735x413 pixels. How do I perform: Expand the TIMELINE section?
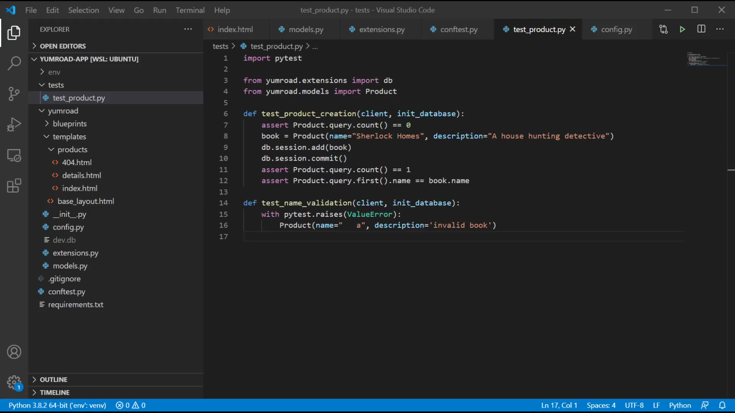[x=54, y=392]
